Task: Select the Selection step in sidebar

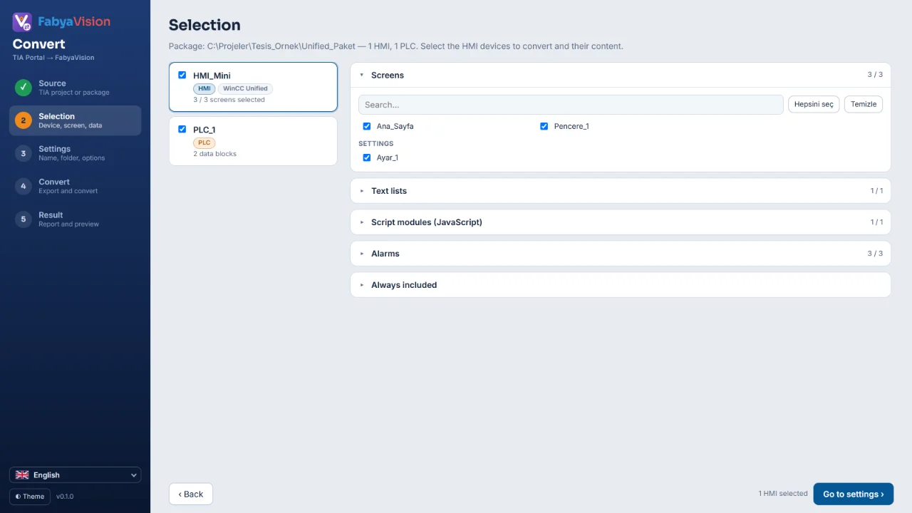Action: click(76, 120)
